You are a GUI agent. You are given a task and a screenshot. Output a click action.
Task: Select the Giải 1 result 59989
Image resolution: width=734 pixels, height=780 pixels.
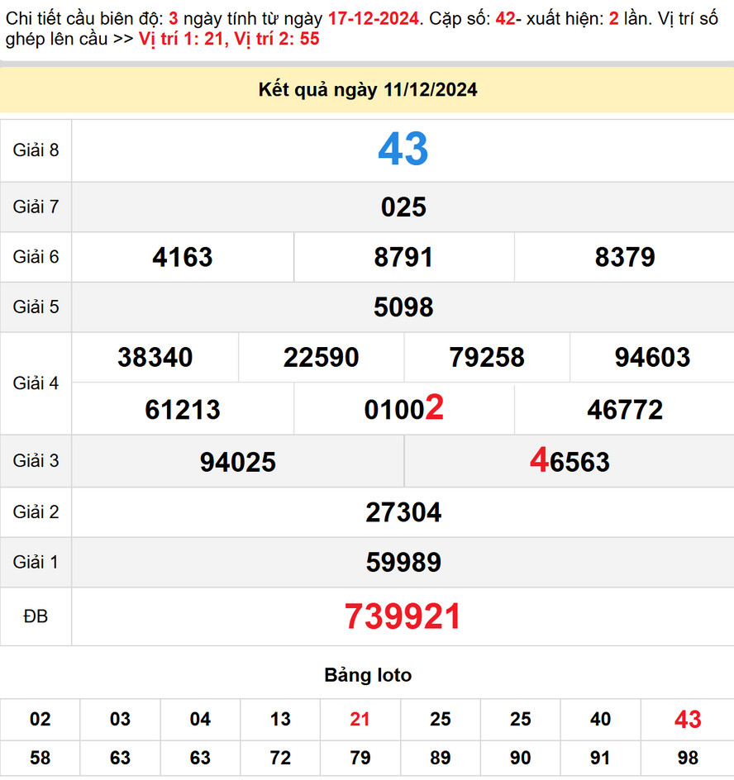point(403,563)
